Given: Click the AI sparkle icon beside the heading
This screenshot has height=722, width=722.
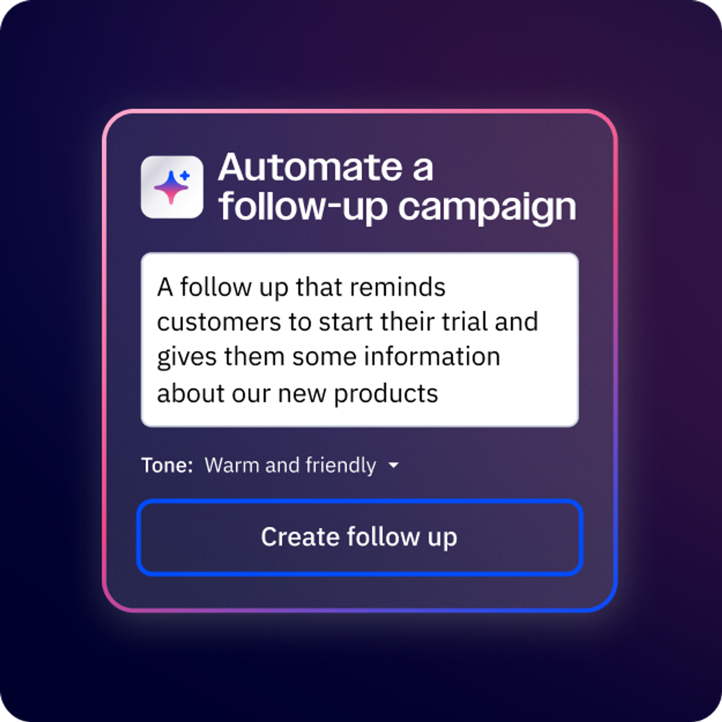Looking at the screenshot, I should [x=171, y=187].
